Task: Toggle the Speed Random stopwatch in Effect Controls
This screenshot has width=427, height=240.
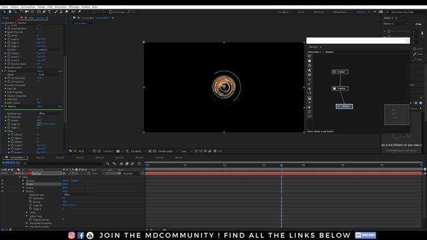Action: point(9,28)
